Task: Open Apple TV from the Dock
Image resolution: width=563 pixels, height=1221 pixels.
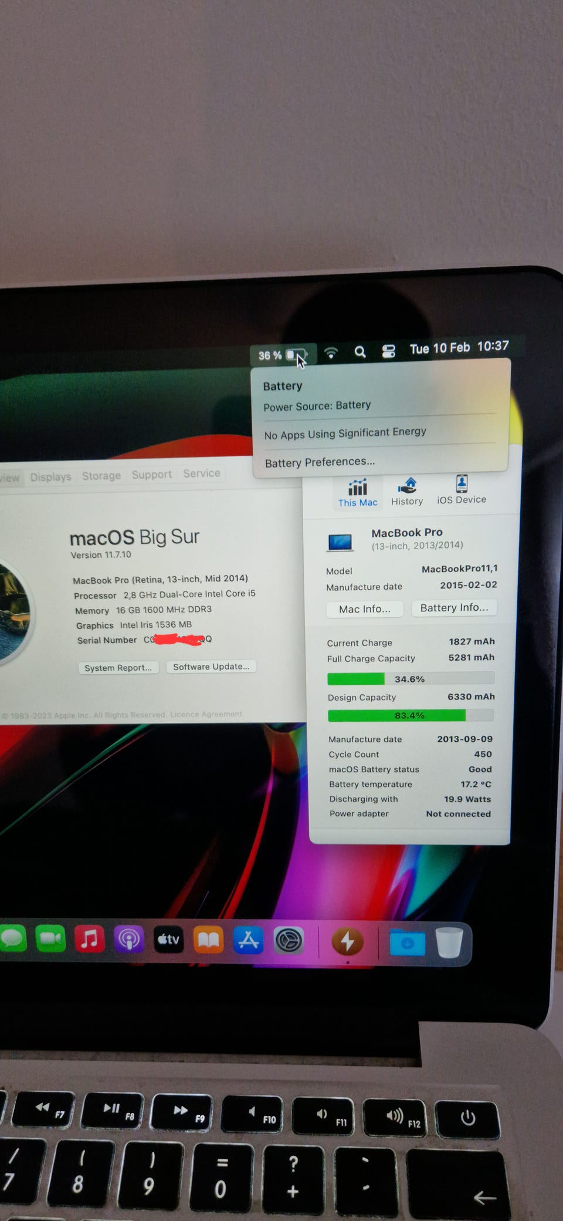Action: 168,940
